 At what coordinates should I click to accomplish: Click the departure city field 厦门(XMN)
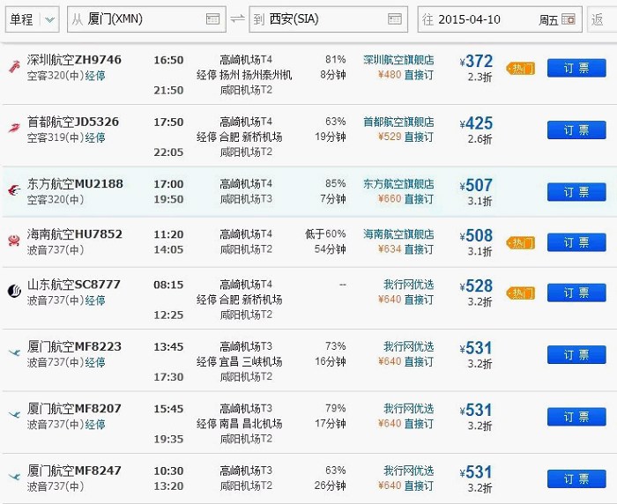tap(146, 19)
